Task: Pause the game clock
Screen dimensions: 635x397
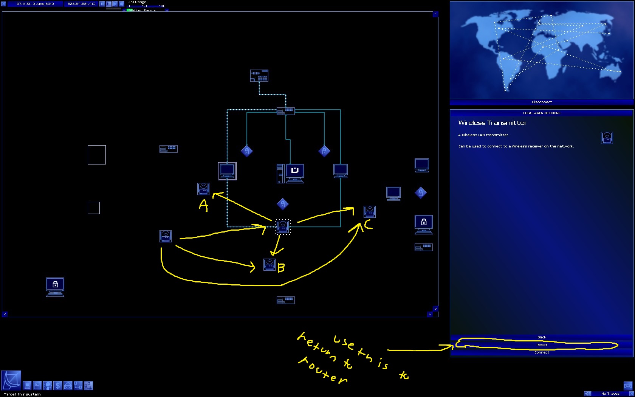Action: coord(102,4)
